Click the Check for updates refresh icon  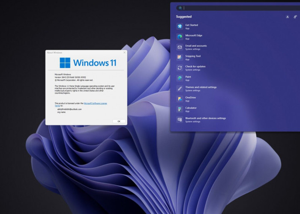[x=180, y=68]
